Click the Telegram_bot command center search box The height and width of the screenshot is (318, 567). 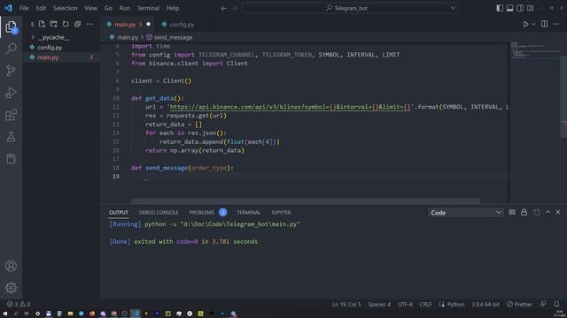(x=350, y=8)
